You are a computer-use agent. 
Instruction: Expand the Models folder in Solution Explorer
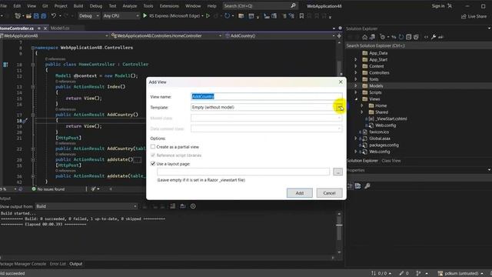(355, 85)
